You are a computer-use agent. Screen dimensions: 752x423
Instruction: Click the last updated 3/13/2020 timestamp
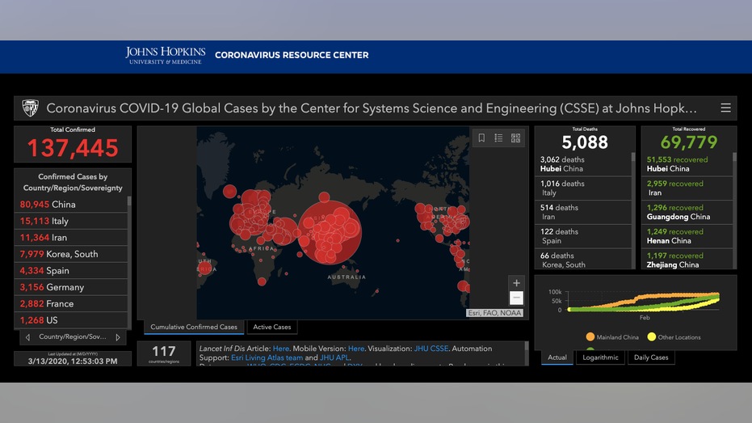tap(73, 361)
